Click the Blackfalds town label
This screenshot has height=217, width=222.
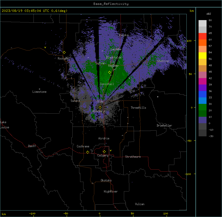114,57
